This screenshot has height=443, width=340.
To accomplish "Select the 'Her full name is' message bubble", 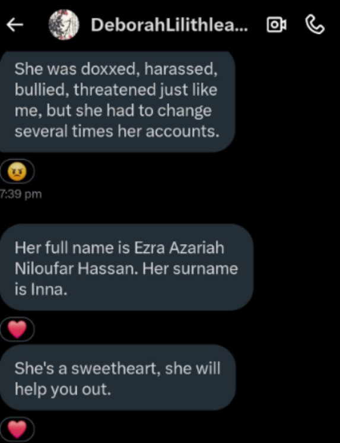I will 126,267.
